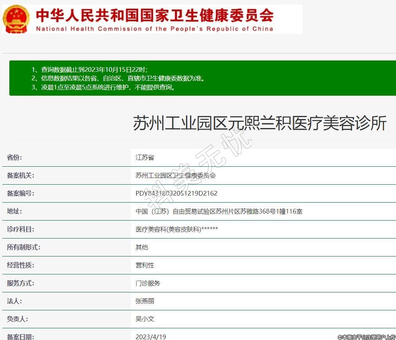Click the person in charge name 吴小文
The height and width of the screenshot is (340, 396).
(x=145, y=319)
